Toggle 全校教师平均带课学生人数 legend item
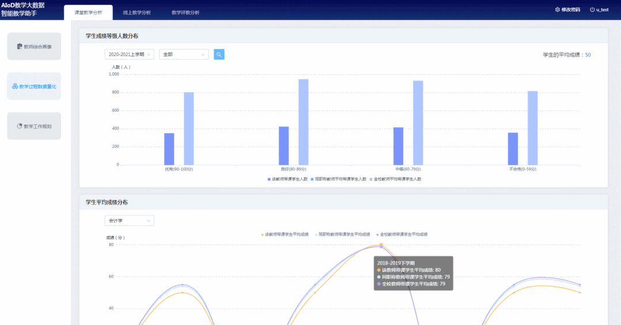Screen dimensions: 621x325 click(395, 179)
